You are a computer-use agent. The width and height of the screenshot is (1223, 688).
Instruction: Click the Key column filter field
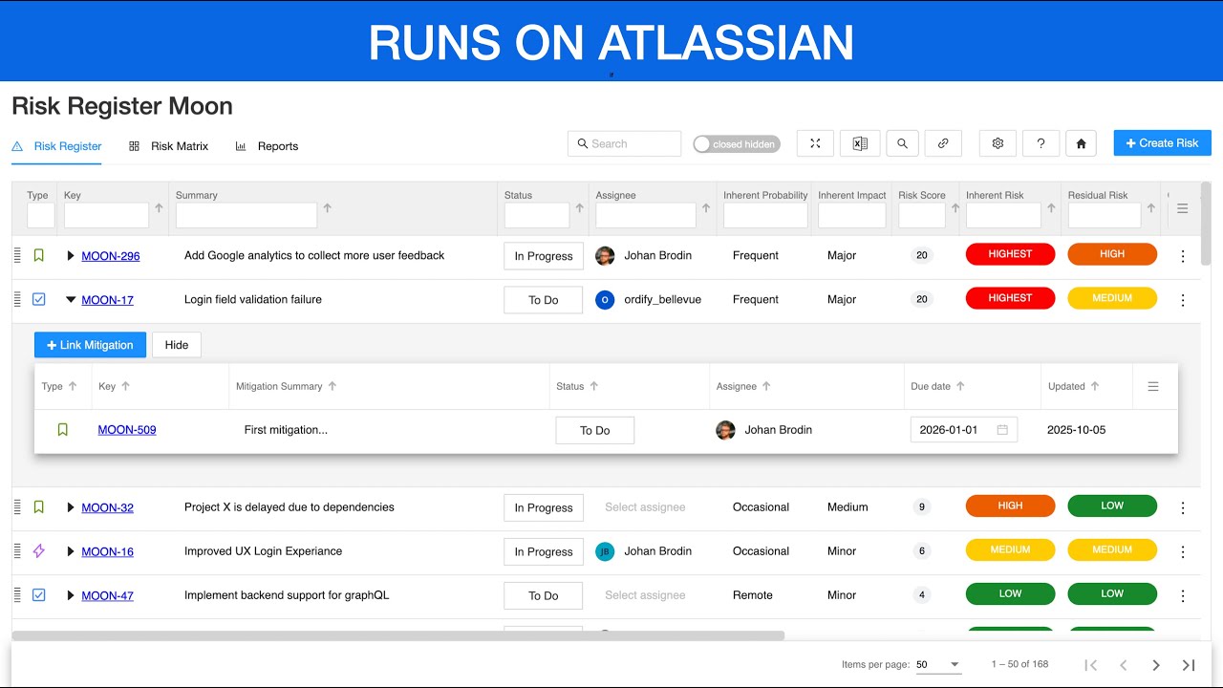[106, 215]
